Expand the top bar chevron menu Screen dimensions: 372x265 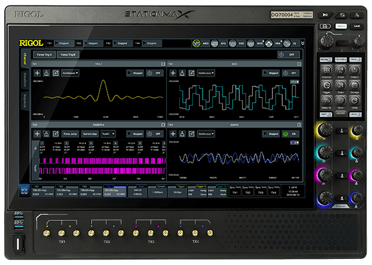click(303, 43)
